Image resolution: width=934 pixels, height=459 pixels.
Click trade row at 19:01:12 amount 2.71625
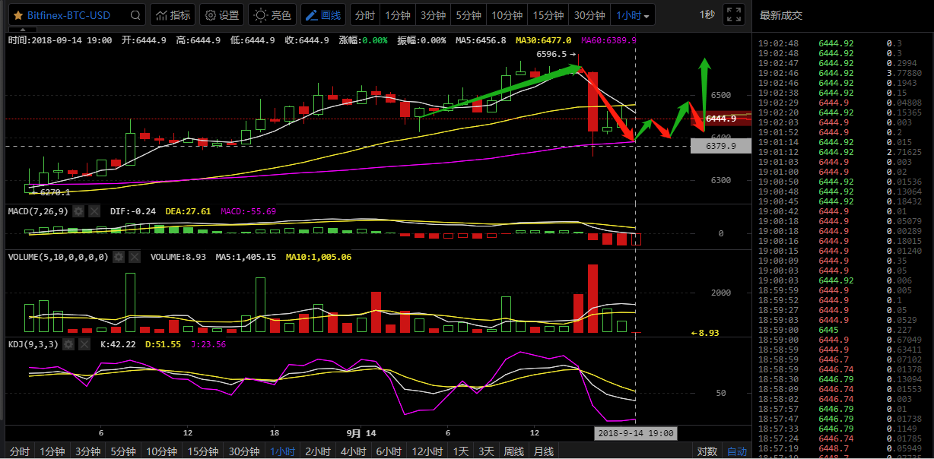[843, 152]
